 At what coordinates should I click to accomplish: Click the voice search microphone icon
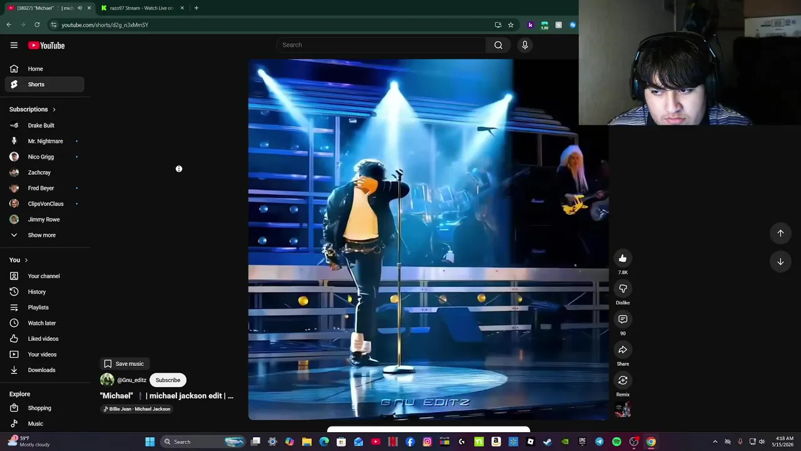tap(525, 45)
